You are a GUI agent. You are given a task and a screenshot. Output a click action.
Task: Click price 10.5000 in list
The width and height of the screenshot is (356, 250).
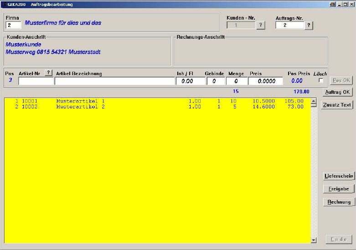tap(263, 101)
